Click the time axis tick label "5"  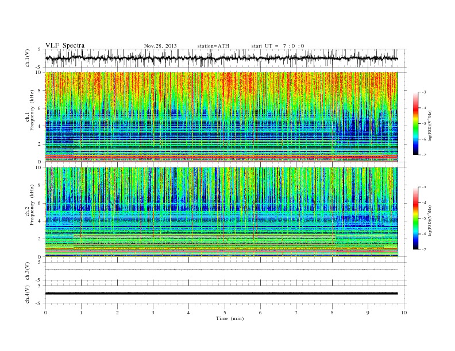[x=225, y=313]
